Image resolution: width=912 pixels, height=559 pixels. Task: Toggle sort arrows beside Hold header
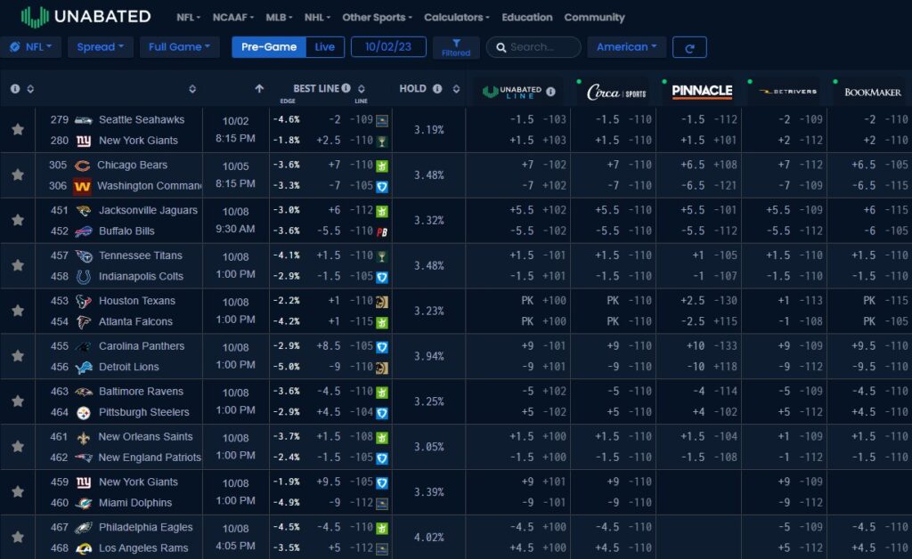(456, 89)
